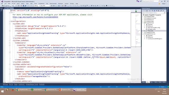Select the SimpleWcf.Data project
This screenshot has width=169, height=95.
pos(150,21)
